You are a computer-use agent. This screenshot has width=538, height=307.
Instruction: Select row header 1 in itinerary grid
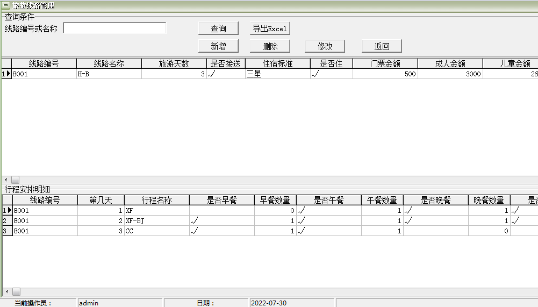click(x=7, y=211)
